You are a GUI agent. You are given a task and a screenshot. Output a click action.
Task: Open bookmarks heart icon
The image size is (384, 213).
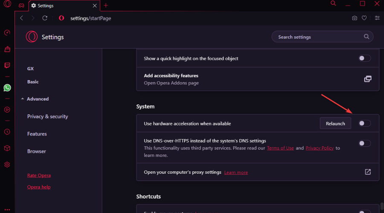(x=364, y=18)
